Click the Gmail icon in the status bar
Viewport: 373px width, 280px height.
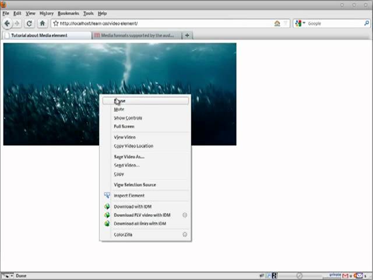coord(346,276)
